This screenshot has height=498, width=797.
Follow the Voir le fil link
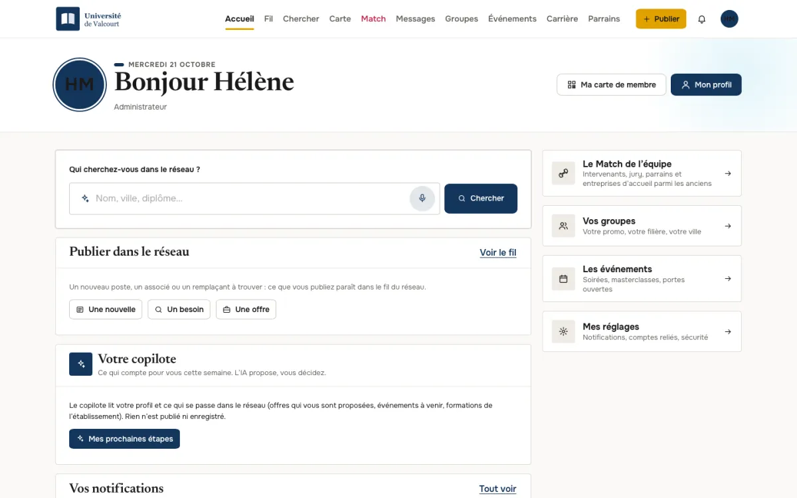pos(498,252)
